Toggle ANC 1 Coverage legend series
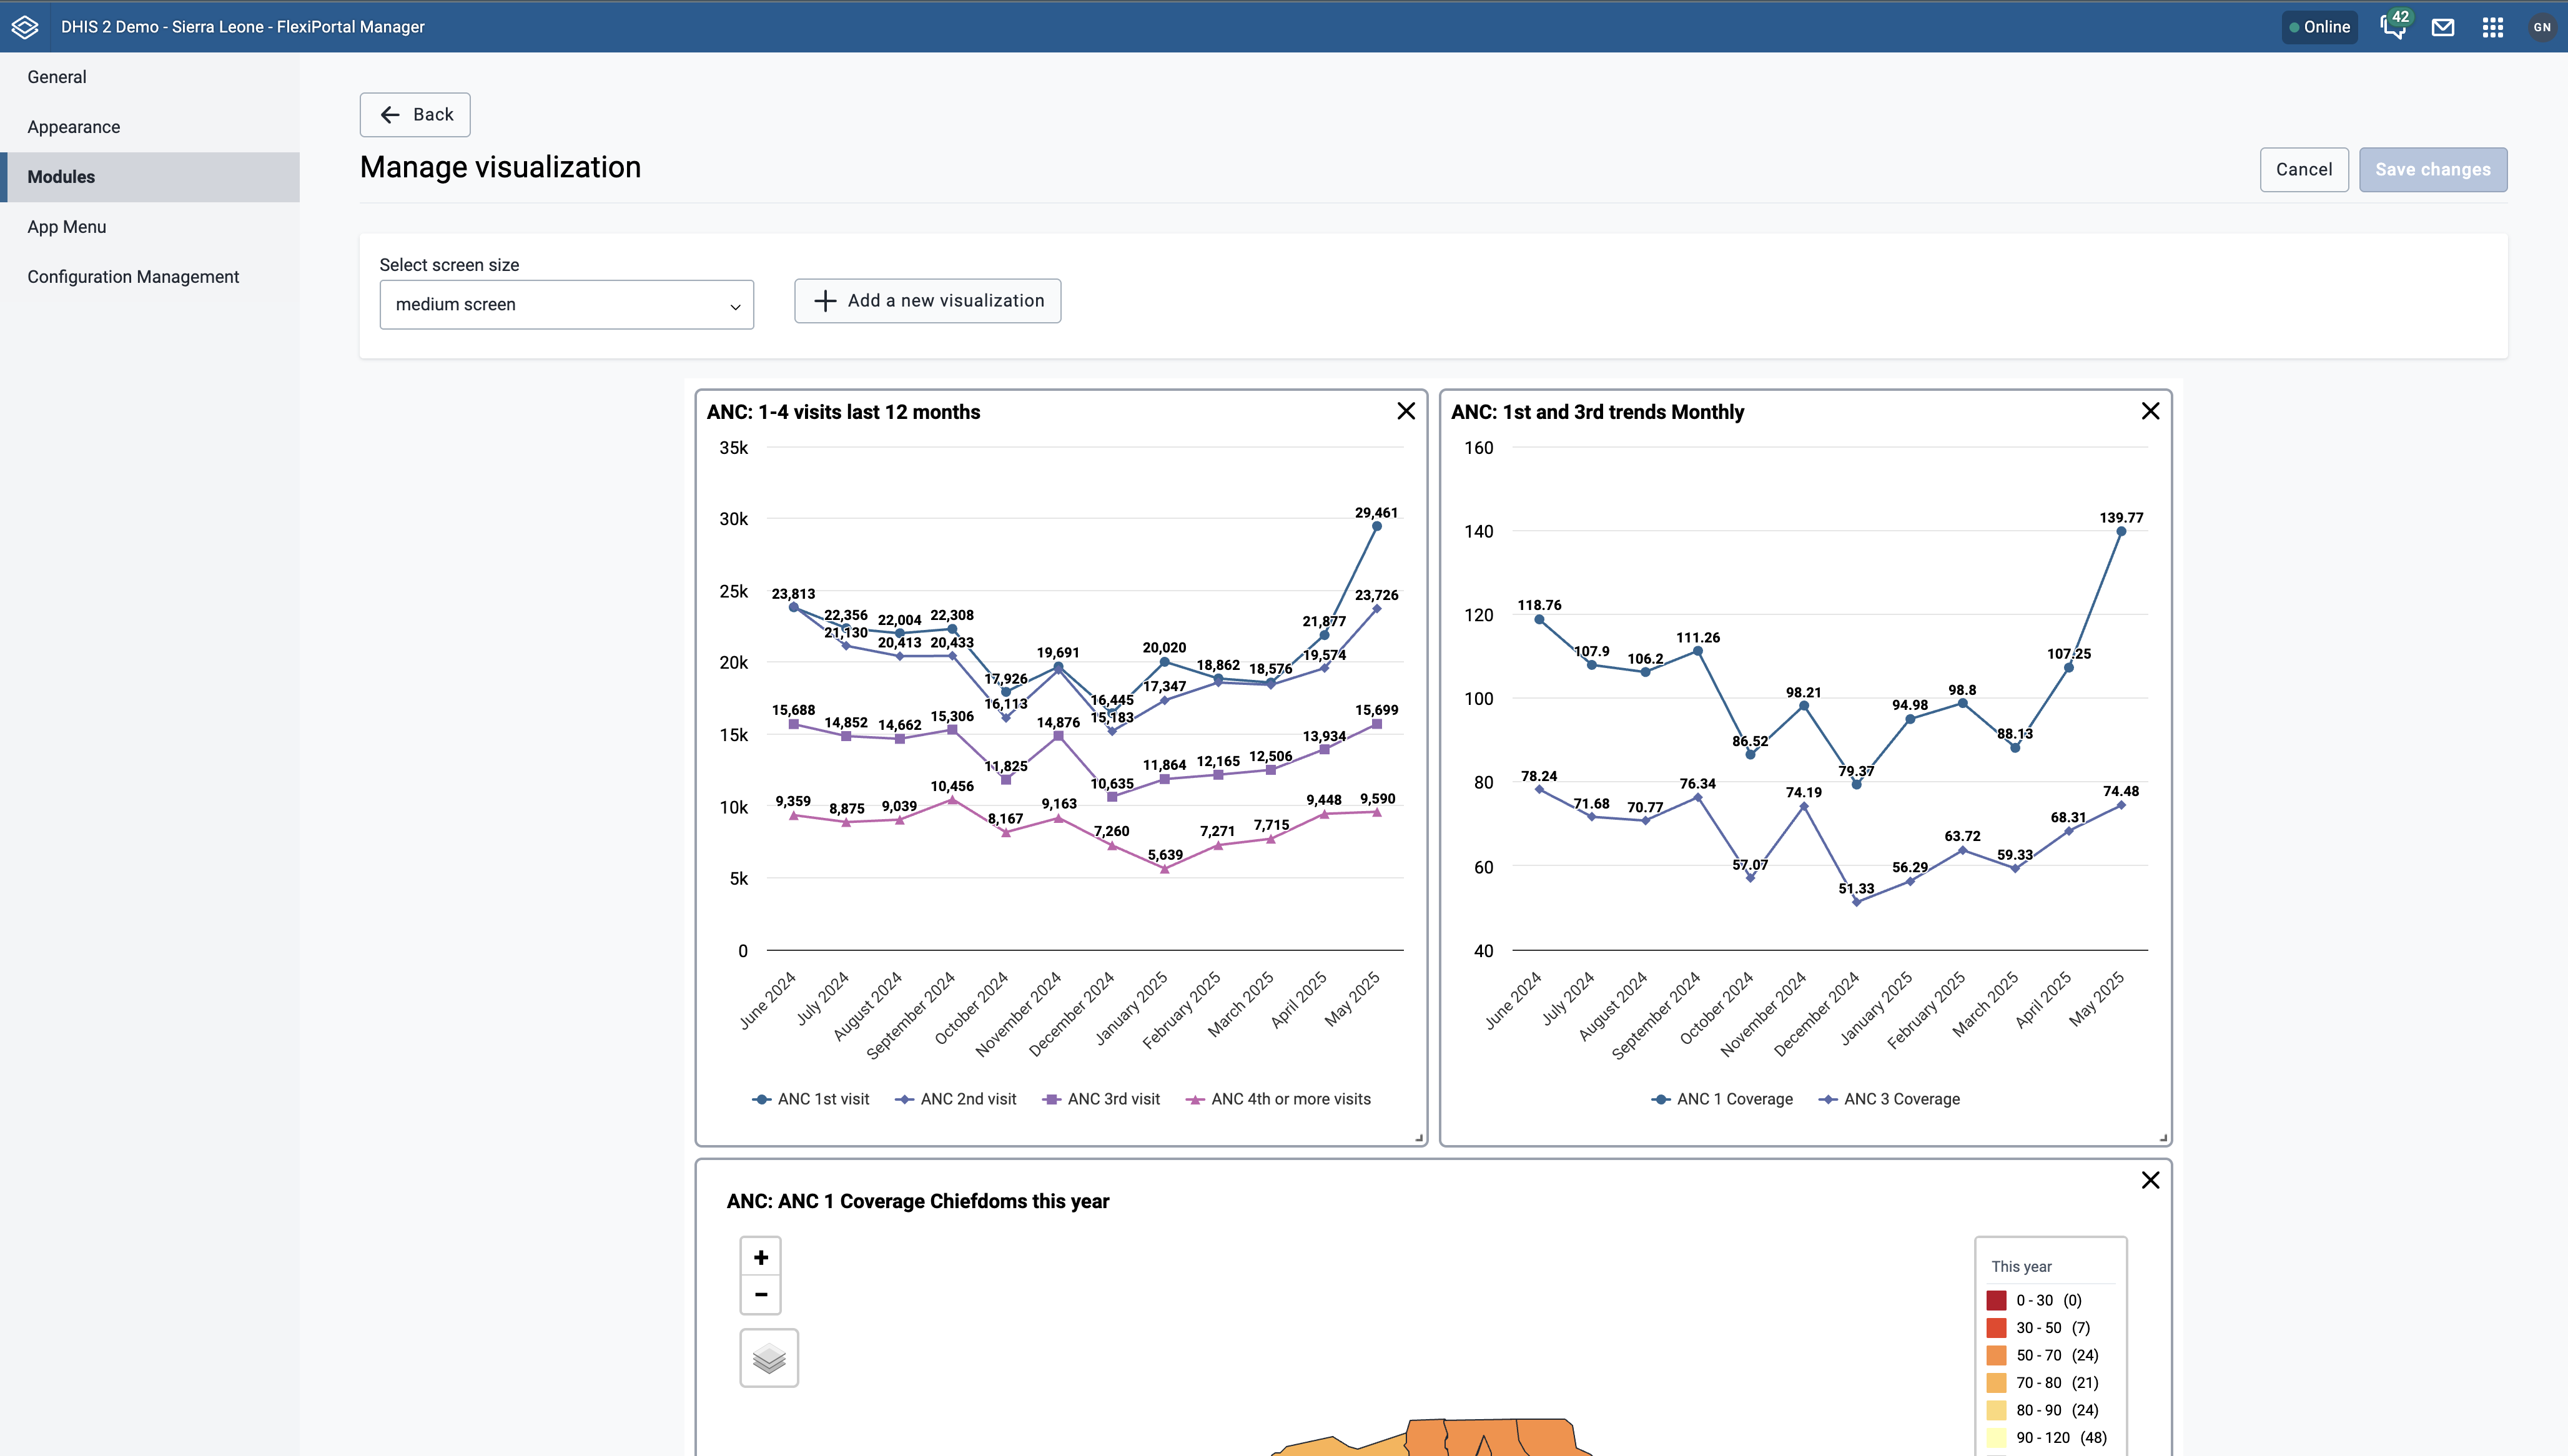This screenshot has height=1456, width=2568. 1722,1099
